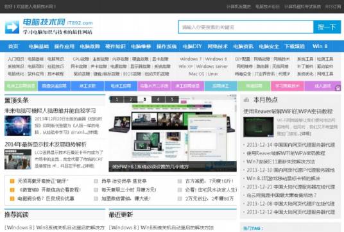344x232 pixels.
Task: Click the CPU故障 sub-category link
Action: click(81, 59)
